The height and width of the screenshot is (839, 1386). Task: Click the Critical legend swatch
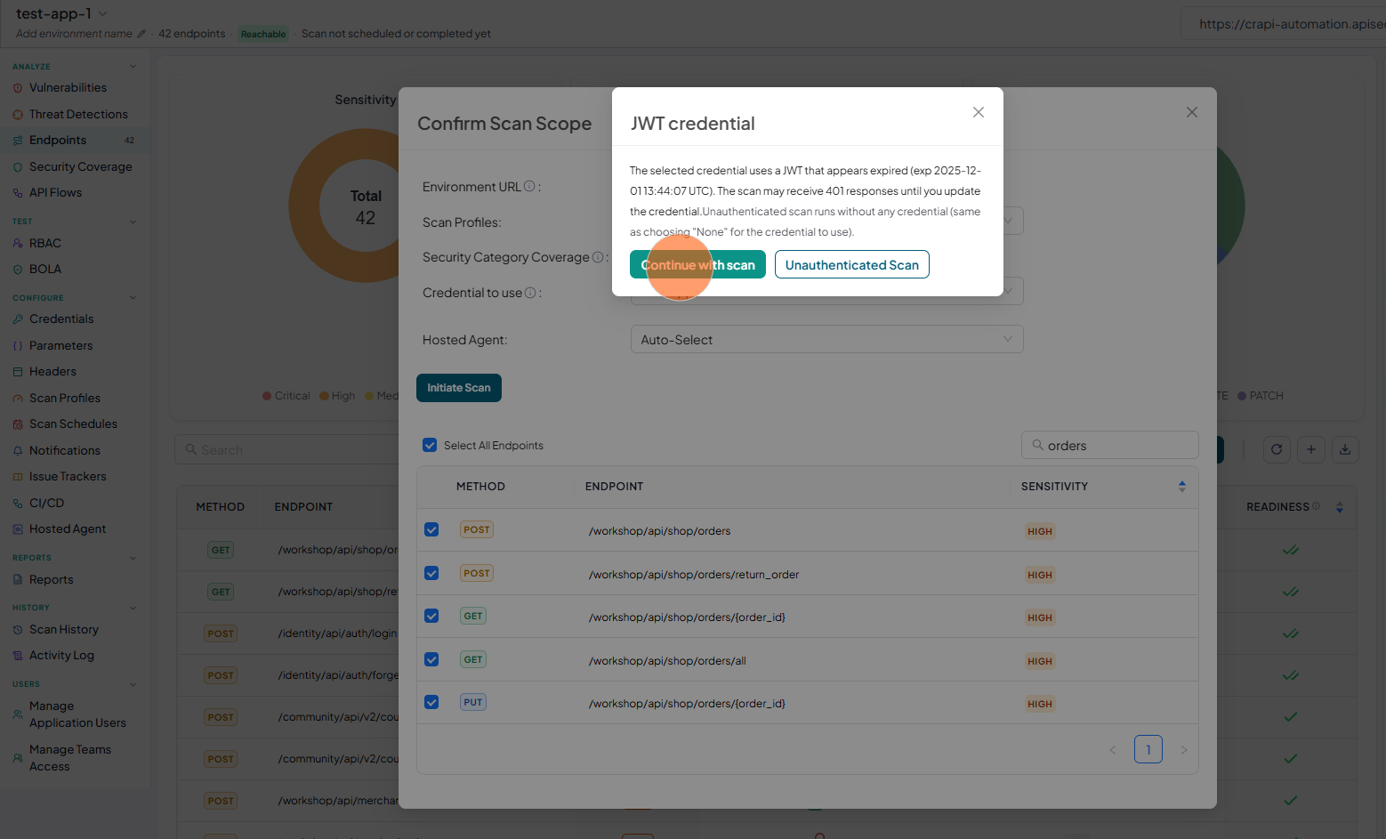[267, 396]
